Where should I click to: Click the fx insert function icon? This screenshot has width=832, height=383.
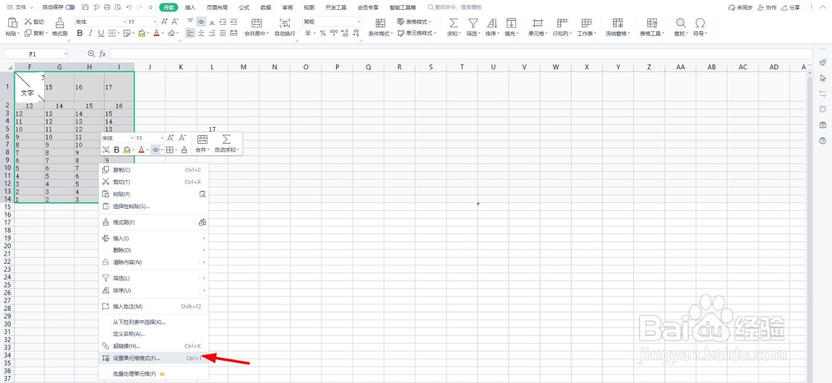tap(102, 54)
